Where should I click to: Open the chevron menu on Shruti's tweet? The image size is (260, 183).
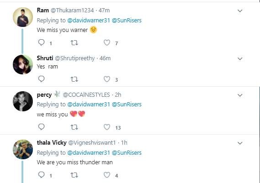240,59
